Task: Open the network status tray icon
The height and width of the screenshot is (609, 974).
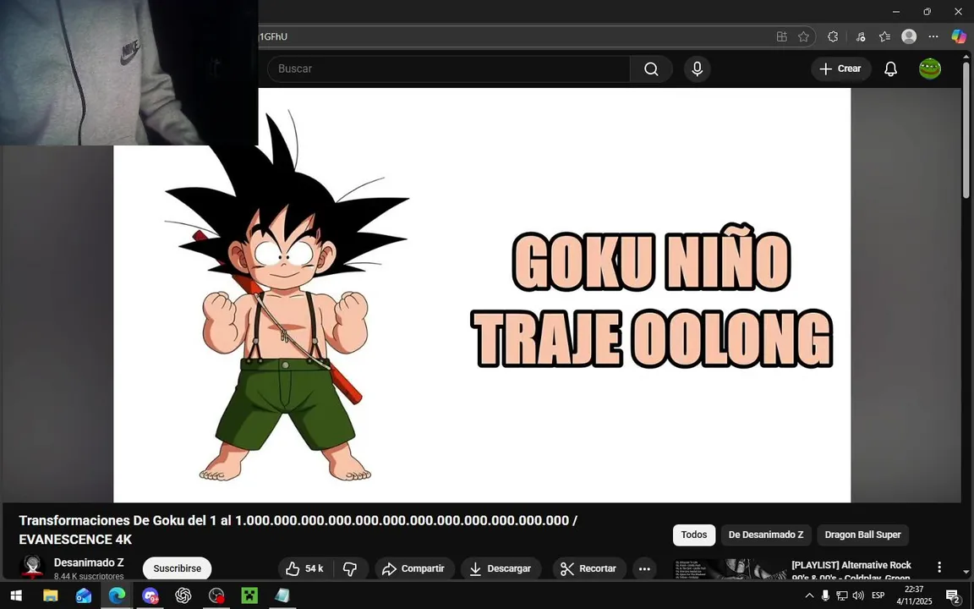Action: (842, 596)
